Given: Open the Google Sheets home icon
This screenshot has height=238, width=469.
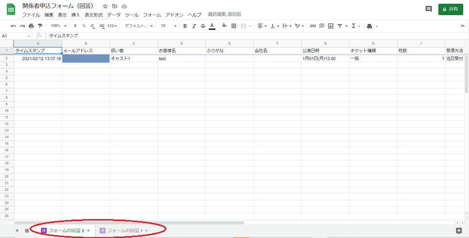Looking at the screenshot, I should click(11, 10).
